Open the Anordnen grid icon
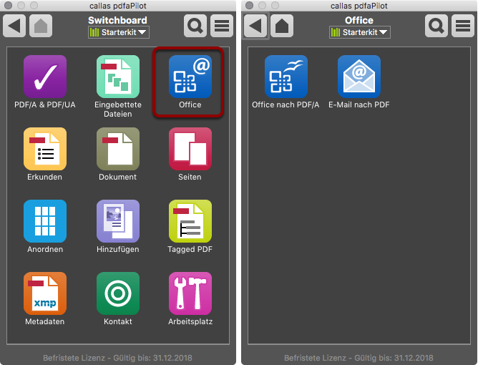 [45, 221]
